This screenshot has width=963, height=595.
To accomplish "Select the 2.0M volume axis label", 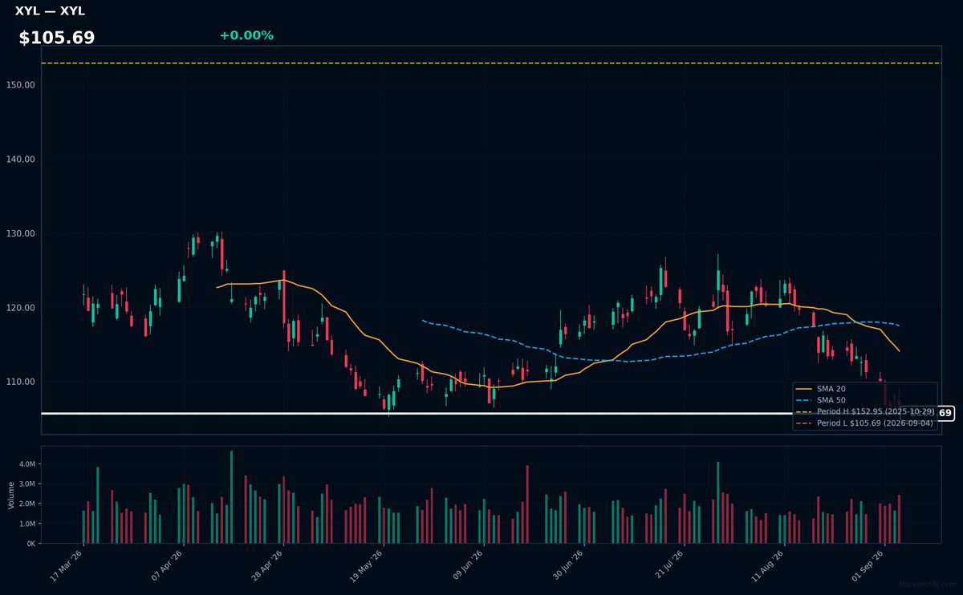I will pyautogui.click(x=26, y=504).
